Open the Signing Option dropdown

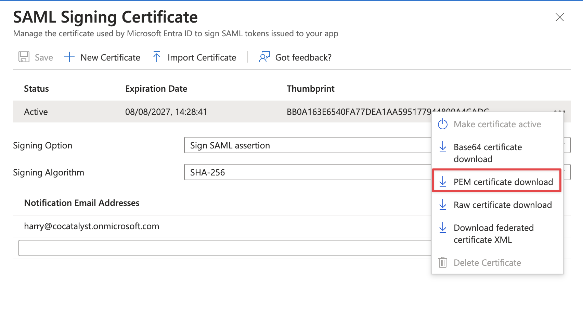click(x=307, y=145)
